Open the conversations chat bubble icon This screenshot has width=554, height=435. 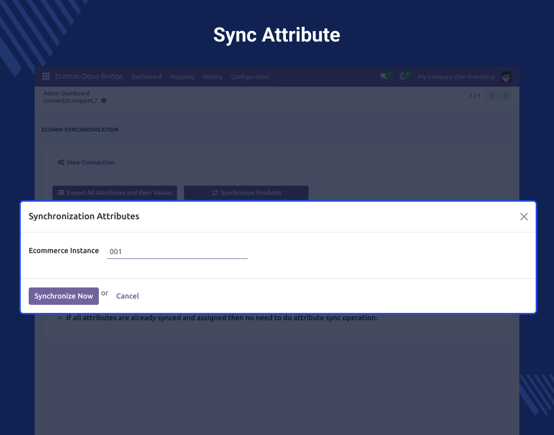(384, 76)
